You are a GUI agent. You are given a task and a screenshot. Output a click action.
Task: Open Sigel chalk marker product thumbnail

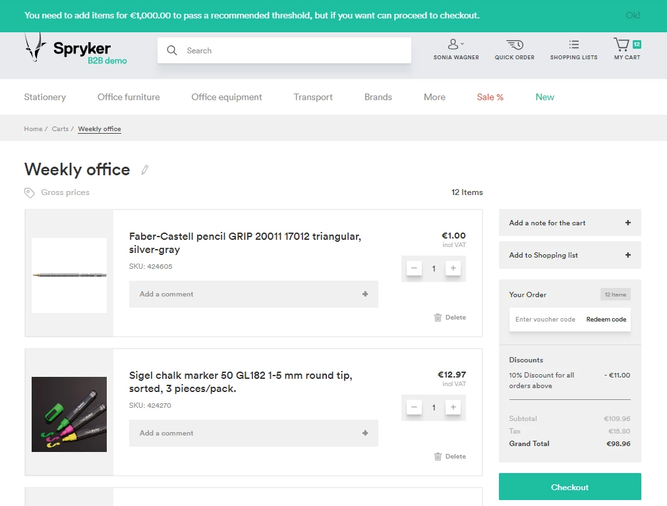[69, 414]
